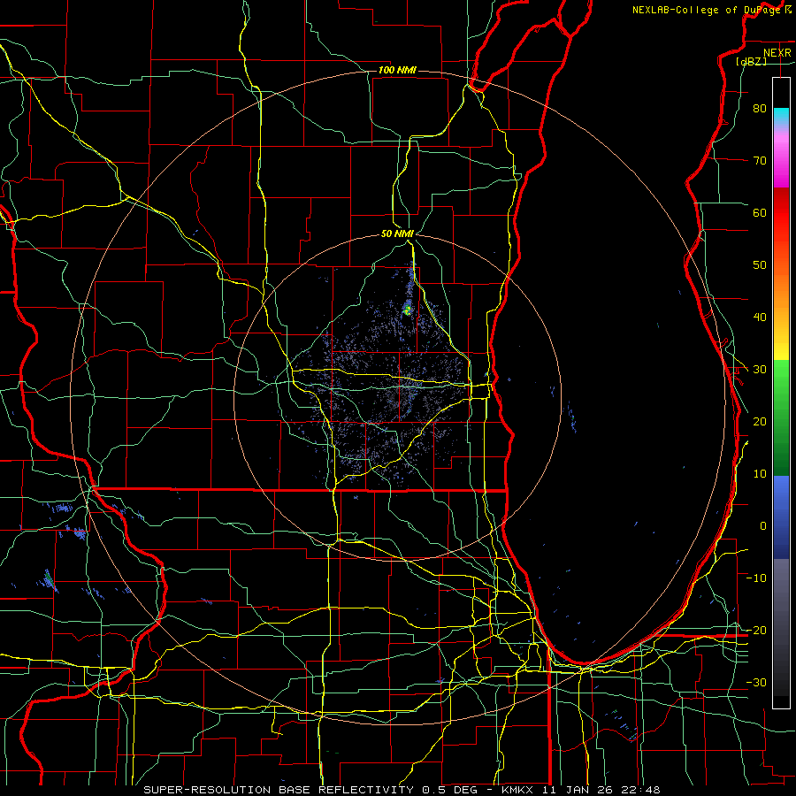Click the bright green-yellow radar echo north of center

pyautogui.click(x=407, y=308)
